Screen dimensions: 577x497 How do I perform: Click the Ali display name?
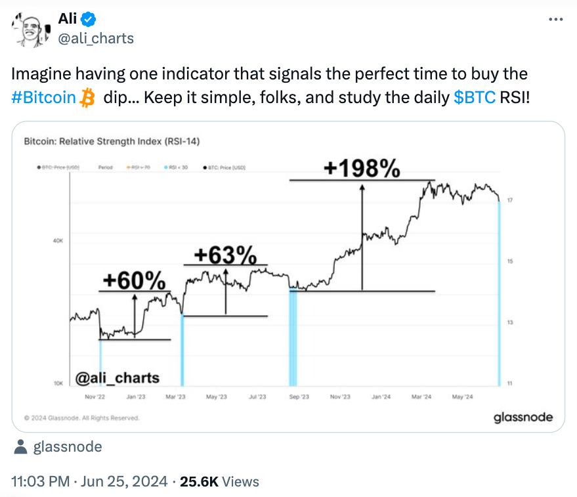tap(68, 18)
